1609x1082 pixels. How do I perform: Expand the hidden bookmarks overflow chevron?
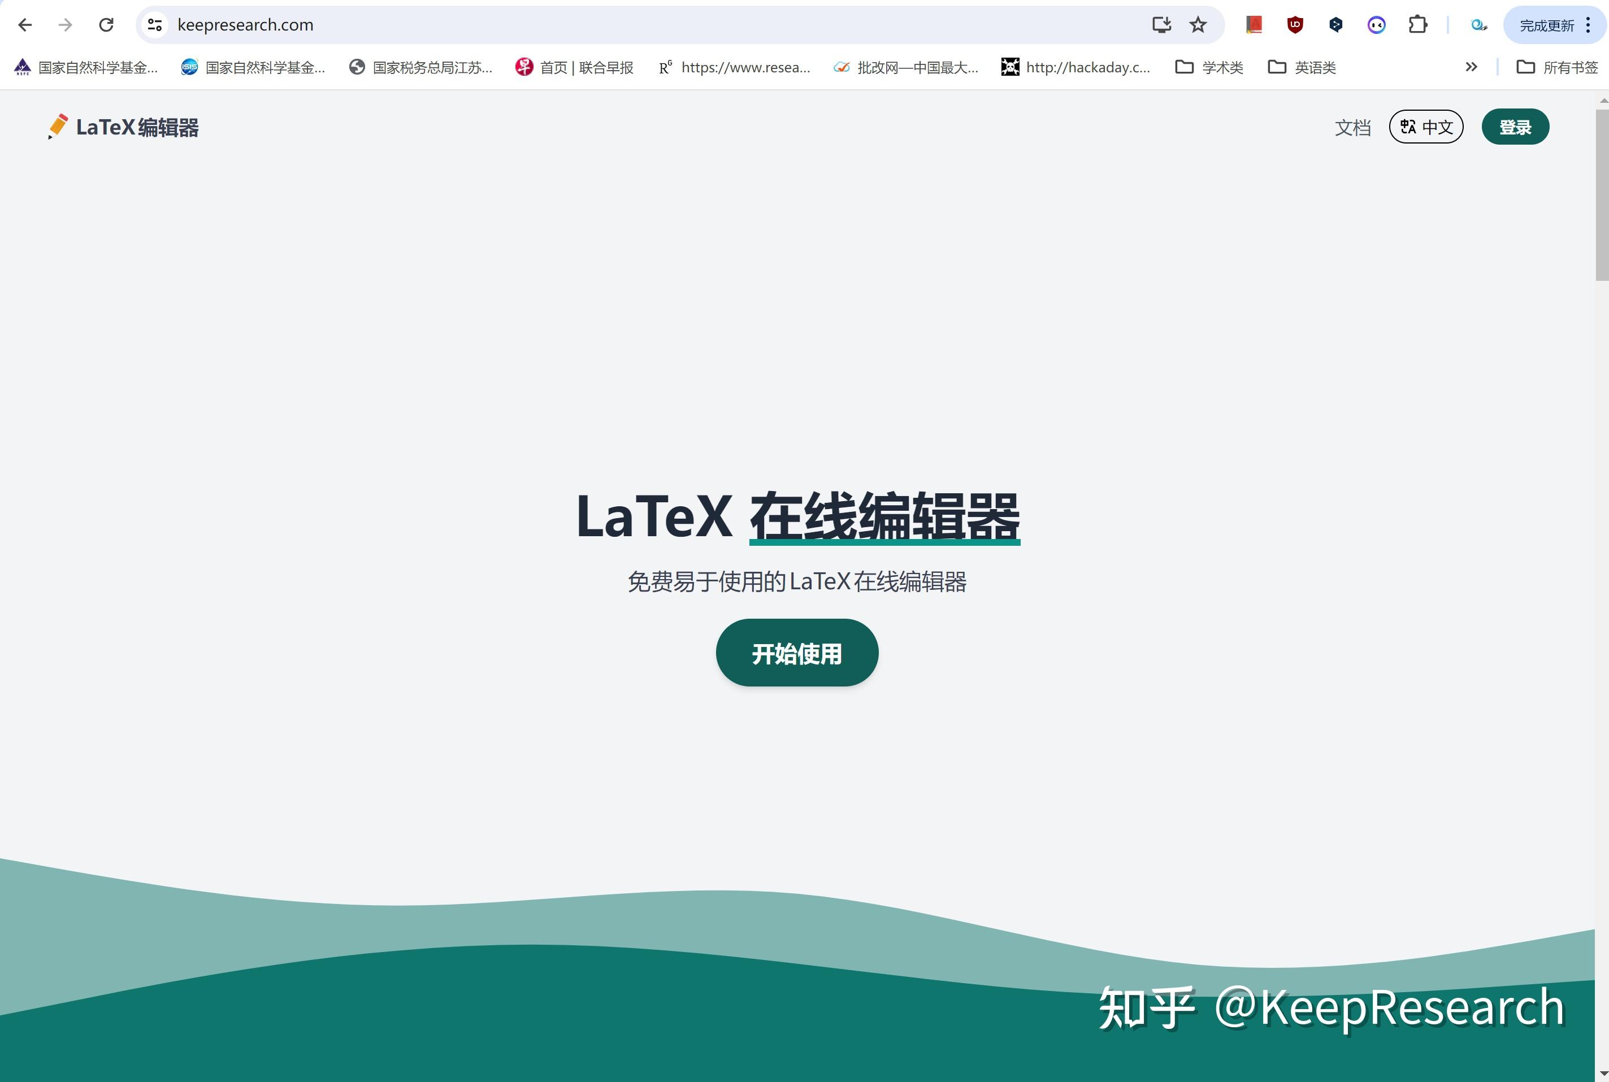[1472, 67]
